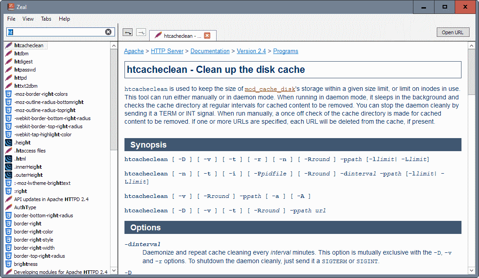Follow the mod_cache_disk link
The width and height of the screenshot is (479, 278).
pos(271,89)
